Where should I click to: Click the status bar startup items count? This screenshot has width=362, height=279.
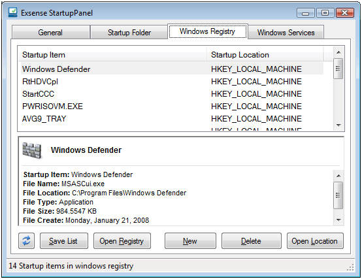point(71,266)
